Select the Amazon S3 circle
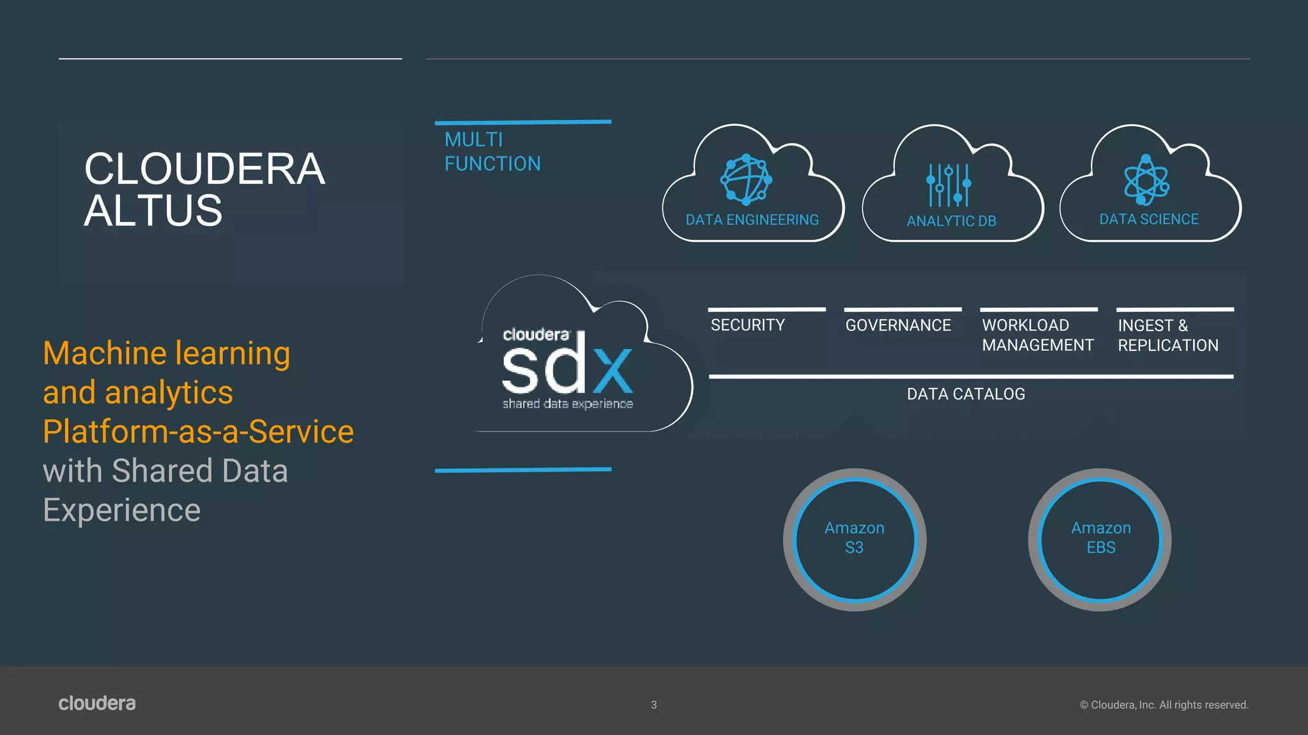This screenshot has height=735, width=1308. click(x=855, y=540)
